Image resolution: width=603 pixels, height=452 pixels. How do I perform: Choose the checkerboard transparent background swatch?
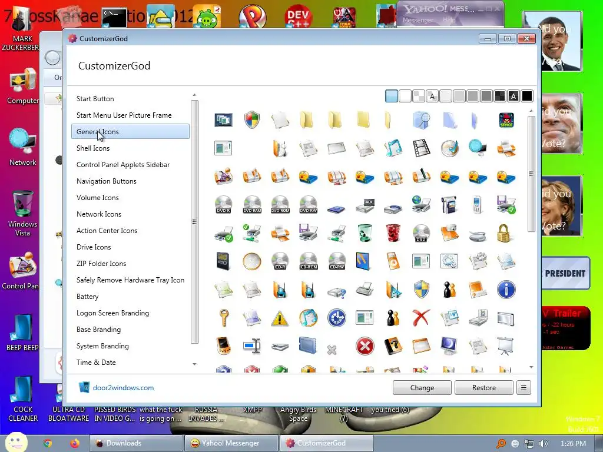(419, 96)
